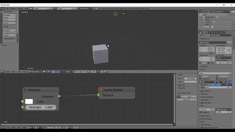Open the 3D view editor type icon

3,72
